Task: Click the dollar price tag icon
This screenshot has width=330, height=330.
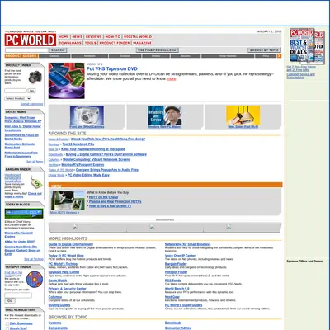Action: tap(36, 182)
